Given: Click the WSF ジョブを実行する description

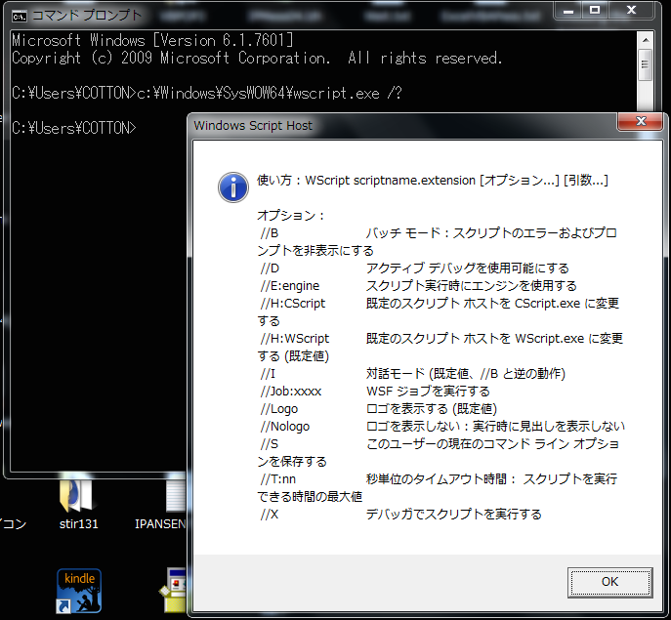Looking at the screenshot, I should pyautogui.click(x=428, y=392).
